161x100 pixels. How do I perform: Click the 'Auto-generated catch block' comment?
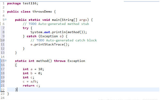(71, 40)
